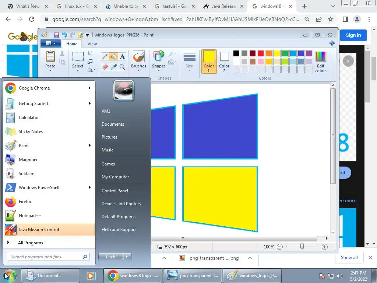
Task: Click the volume speaker tray icon
Action: (x=340, y=276)
